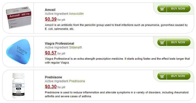
Task: Click the $0.57 price link
Action: (x=51, y=53)
